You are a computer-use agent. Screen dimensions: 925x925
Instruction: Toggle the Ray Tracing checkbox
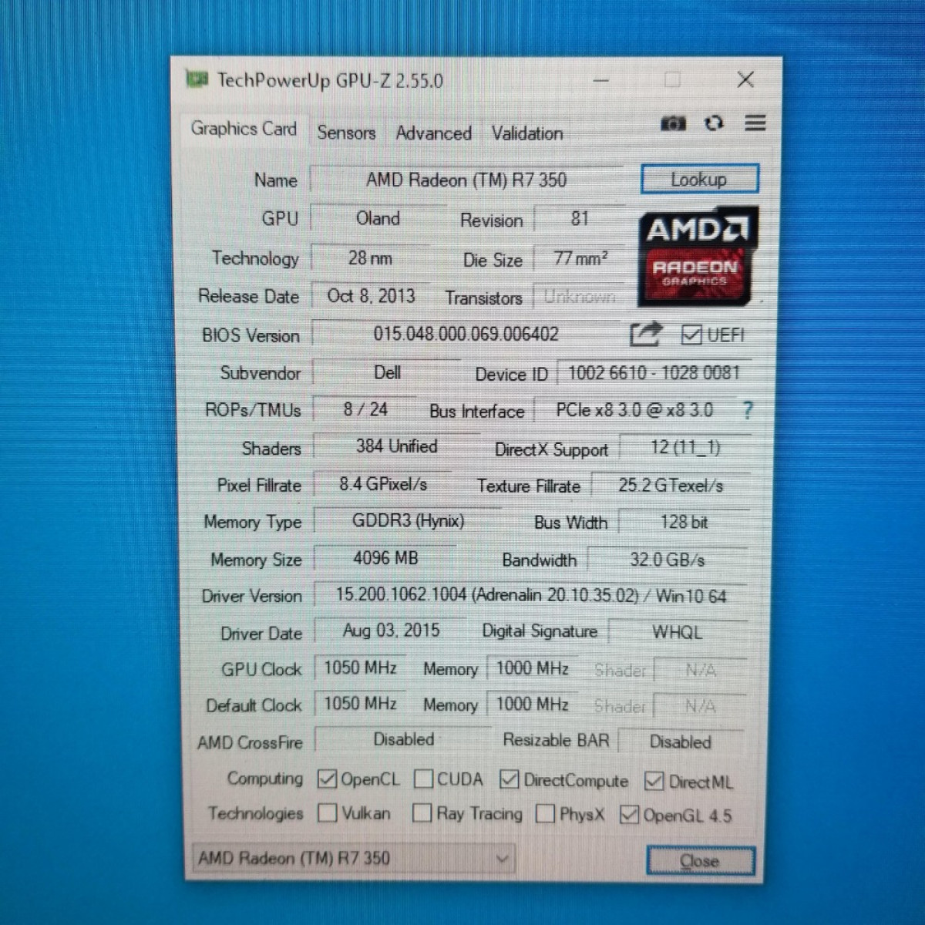click(x=422, y=813)
